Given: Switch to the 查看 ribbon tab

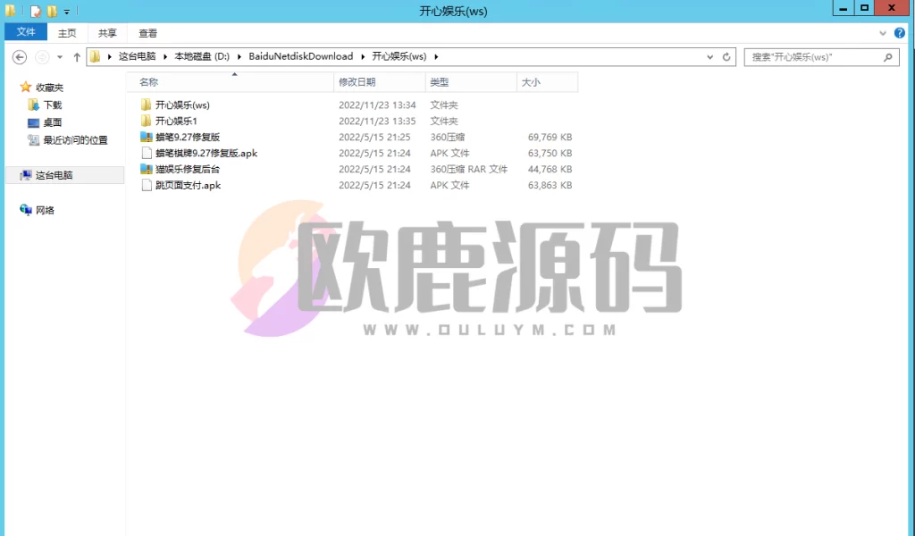Looking at the screenshot, I should pyautogui.click(x=147, y=32).
